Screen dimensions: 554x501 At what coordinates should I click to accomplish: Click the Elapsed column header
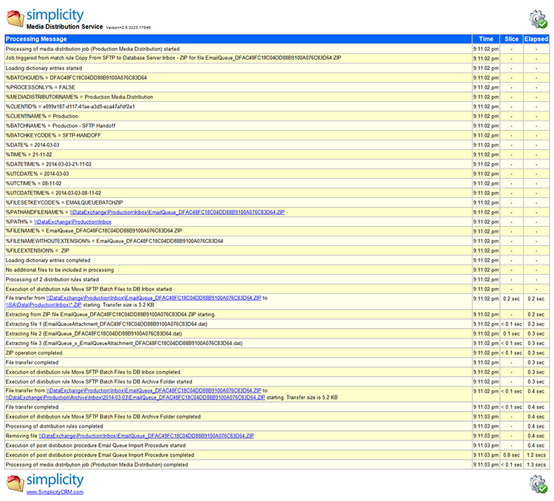[x=536, y=39]
